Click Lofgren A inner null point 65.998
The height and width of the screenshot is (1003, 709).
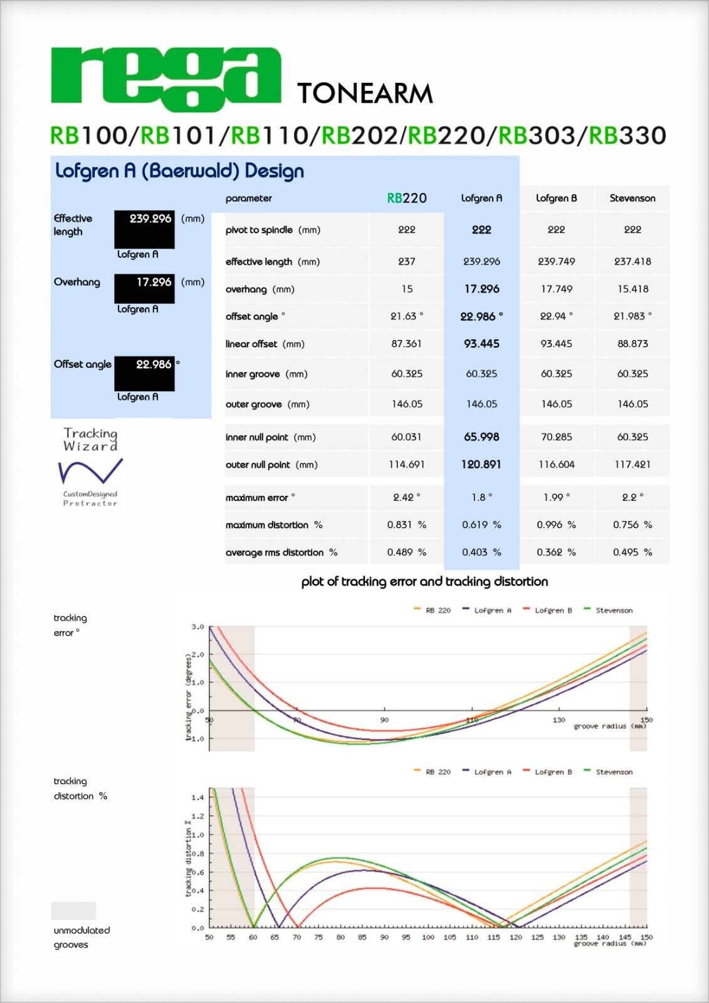[481, 437]
